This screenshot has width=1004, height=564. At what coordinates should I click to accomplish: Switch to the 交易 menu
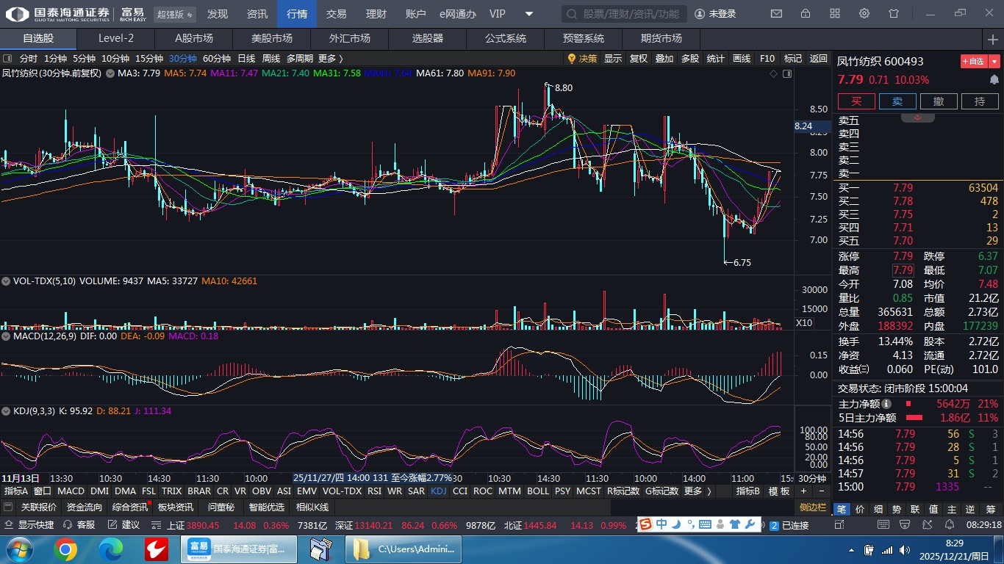(336, 14)
